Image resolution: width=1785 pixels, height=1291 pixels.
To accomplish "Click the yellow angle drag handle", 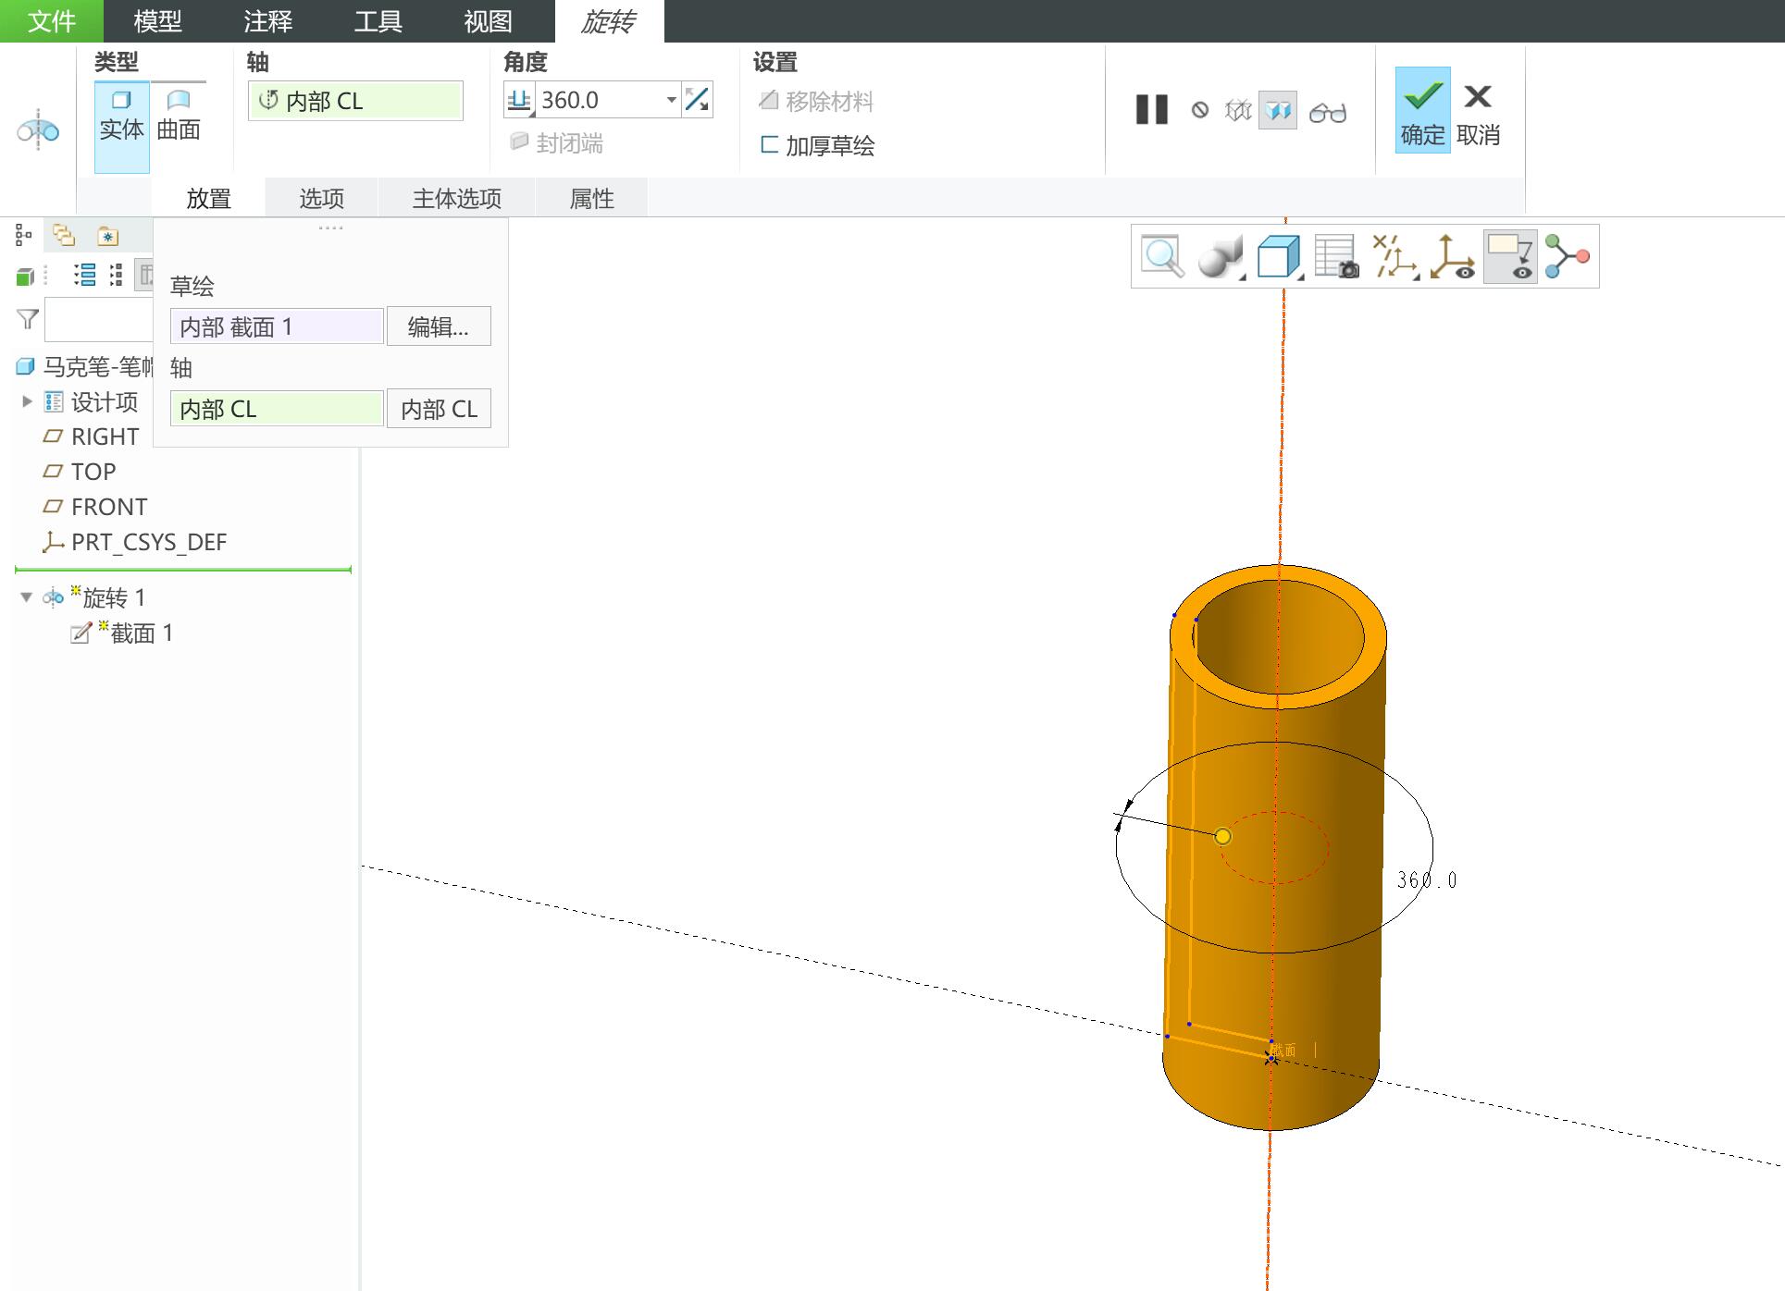I will [x=1222, y=836].
